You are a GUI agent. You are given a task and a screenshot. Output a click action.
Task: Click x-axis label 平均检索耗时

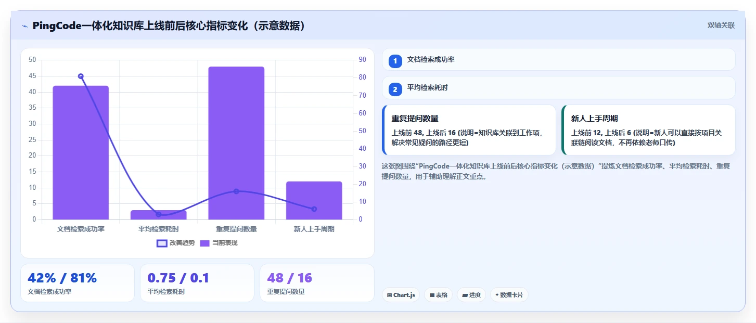coord(158,229)
